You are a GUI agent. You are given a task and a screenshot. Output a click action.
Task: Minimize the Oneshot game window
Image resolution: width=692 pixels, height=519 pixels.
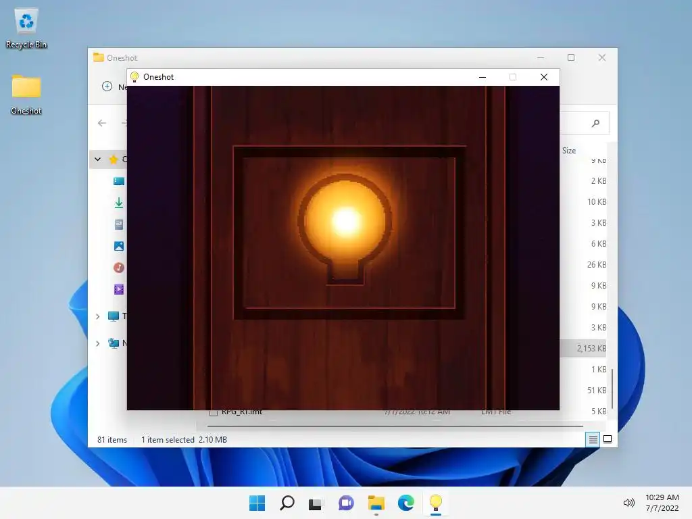coord(483,77)
